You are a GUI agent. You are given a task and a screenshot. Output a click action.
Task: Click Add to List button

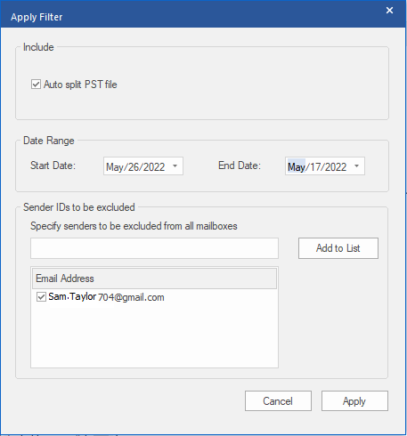(x=338, y=248)
